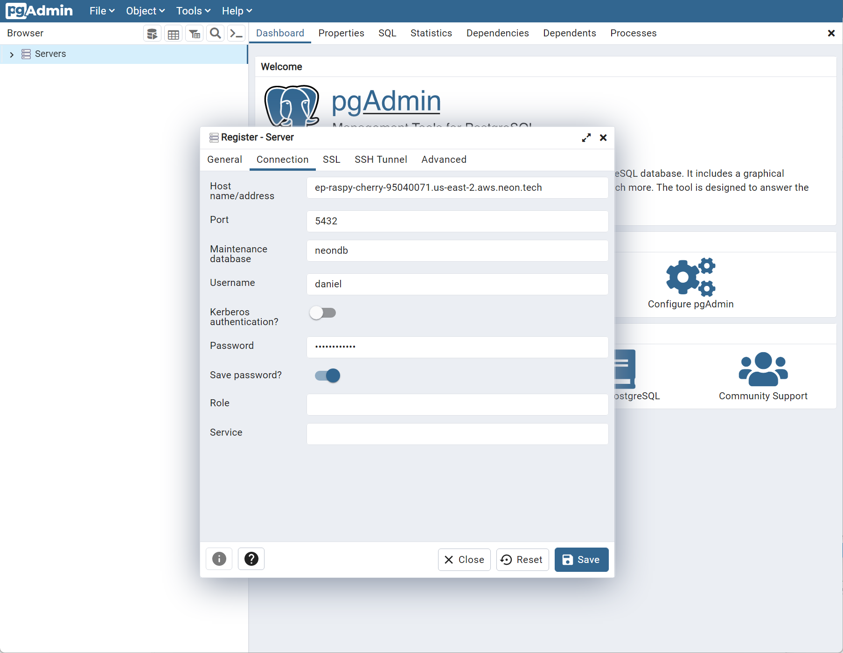Click the info icon in dialog footer

coord(219,559)
